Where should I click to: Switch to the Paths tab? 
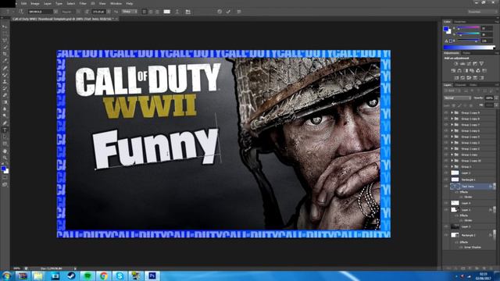473,85
